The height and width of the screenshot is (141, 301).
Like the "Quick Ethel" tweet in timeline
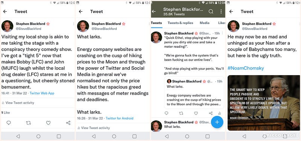[x=196, y=113]
